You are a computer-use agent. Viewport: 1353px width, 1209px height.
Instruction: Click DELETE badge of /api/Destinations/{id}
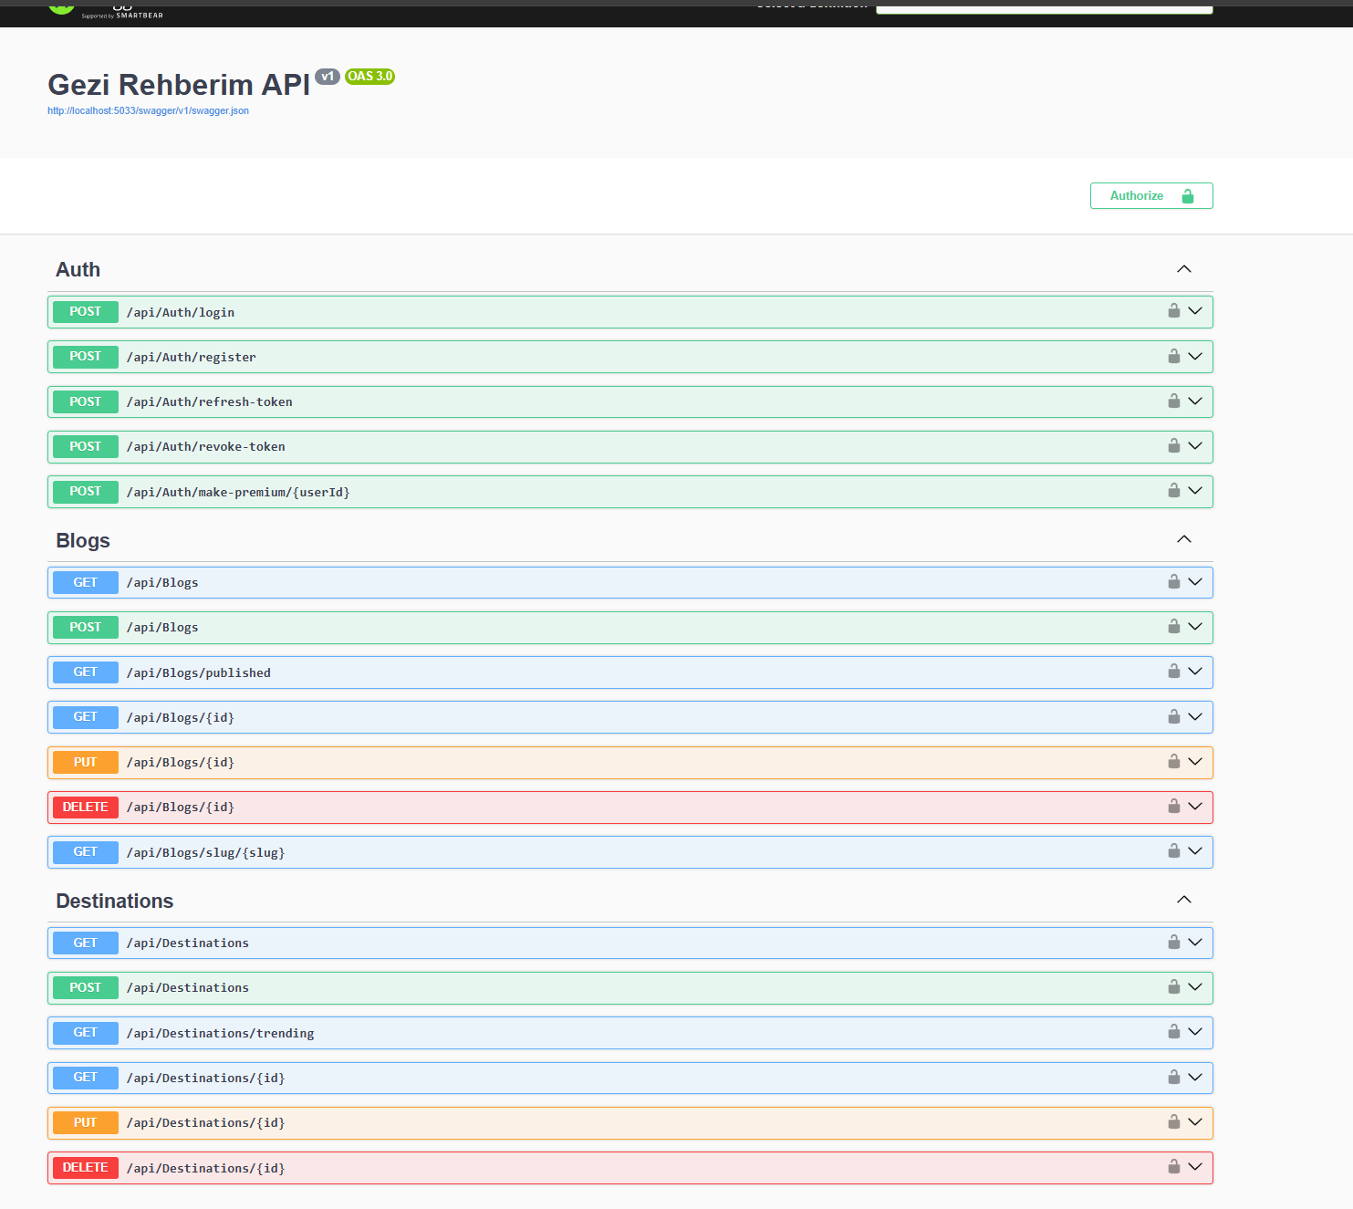[86, 1168]
